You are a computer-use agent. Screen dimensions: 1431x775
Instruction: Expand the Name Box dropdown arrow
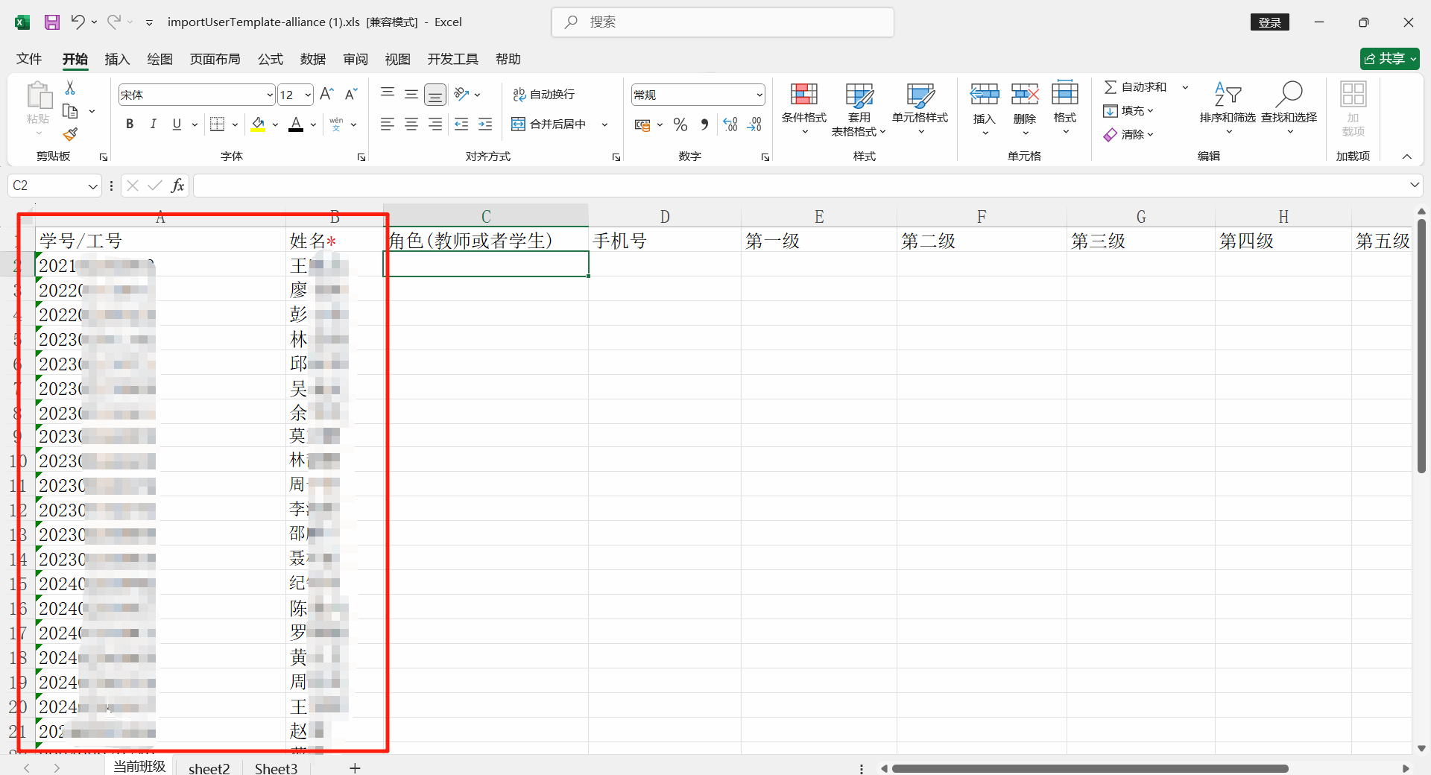click(x=92, y=186)
